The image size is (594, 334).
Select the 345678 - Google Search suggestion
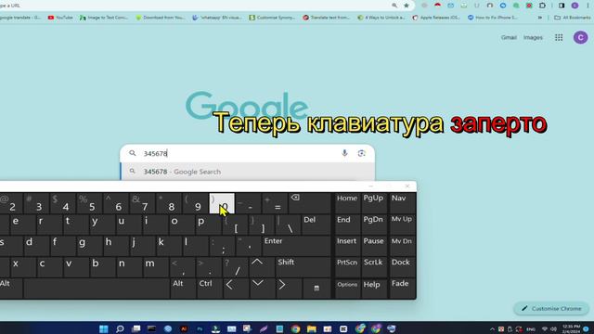coord(248,172)
